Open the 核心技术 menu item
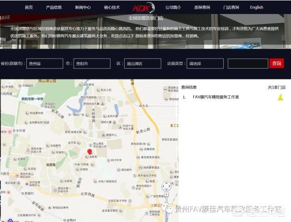This screenshot has height=222, width=291. click(x=112, y=7)
